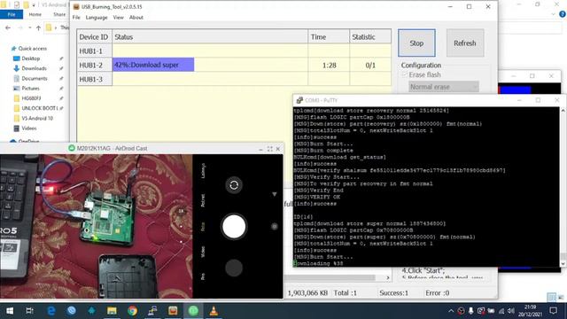Click the Refresh button

click(x=465, y=43)
